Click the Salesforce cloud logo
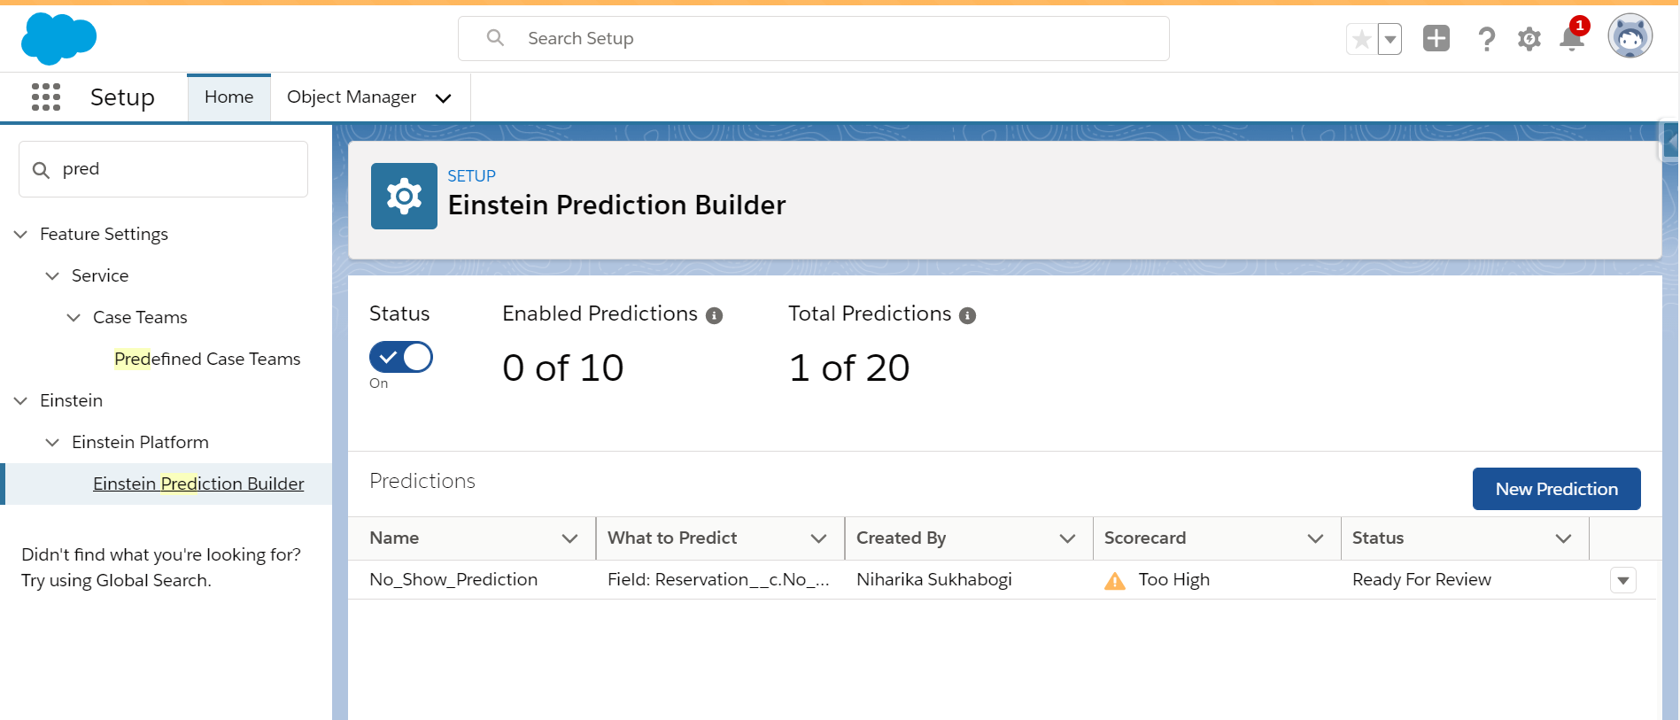 tap(58, 39)
